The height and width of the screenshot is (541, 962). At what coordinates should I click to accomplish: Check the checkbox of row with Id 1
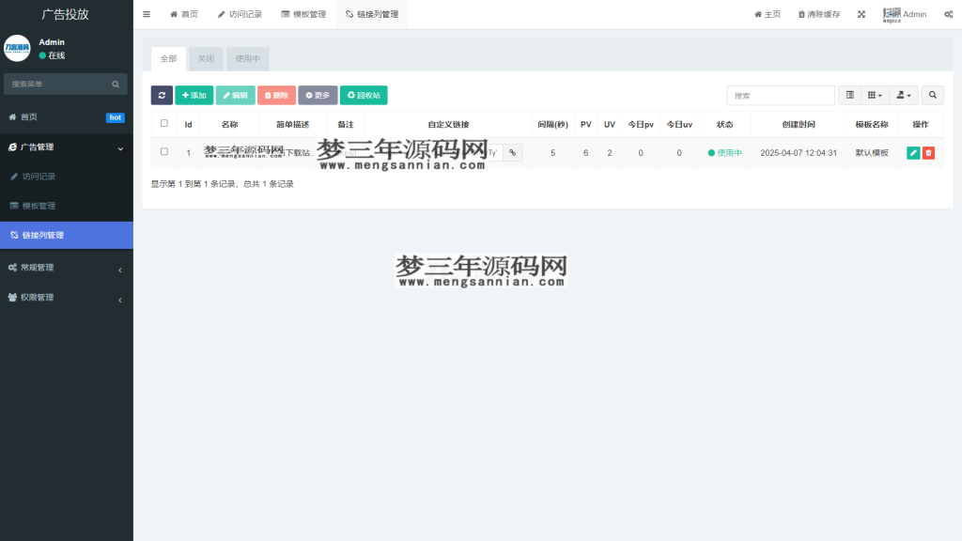163,152
